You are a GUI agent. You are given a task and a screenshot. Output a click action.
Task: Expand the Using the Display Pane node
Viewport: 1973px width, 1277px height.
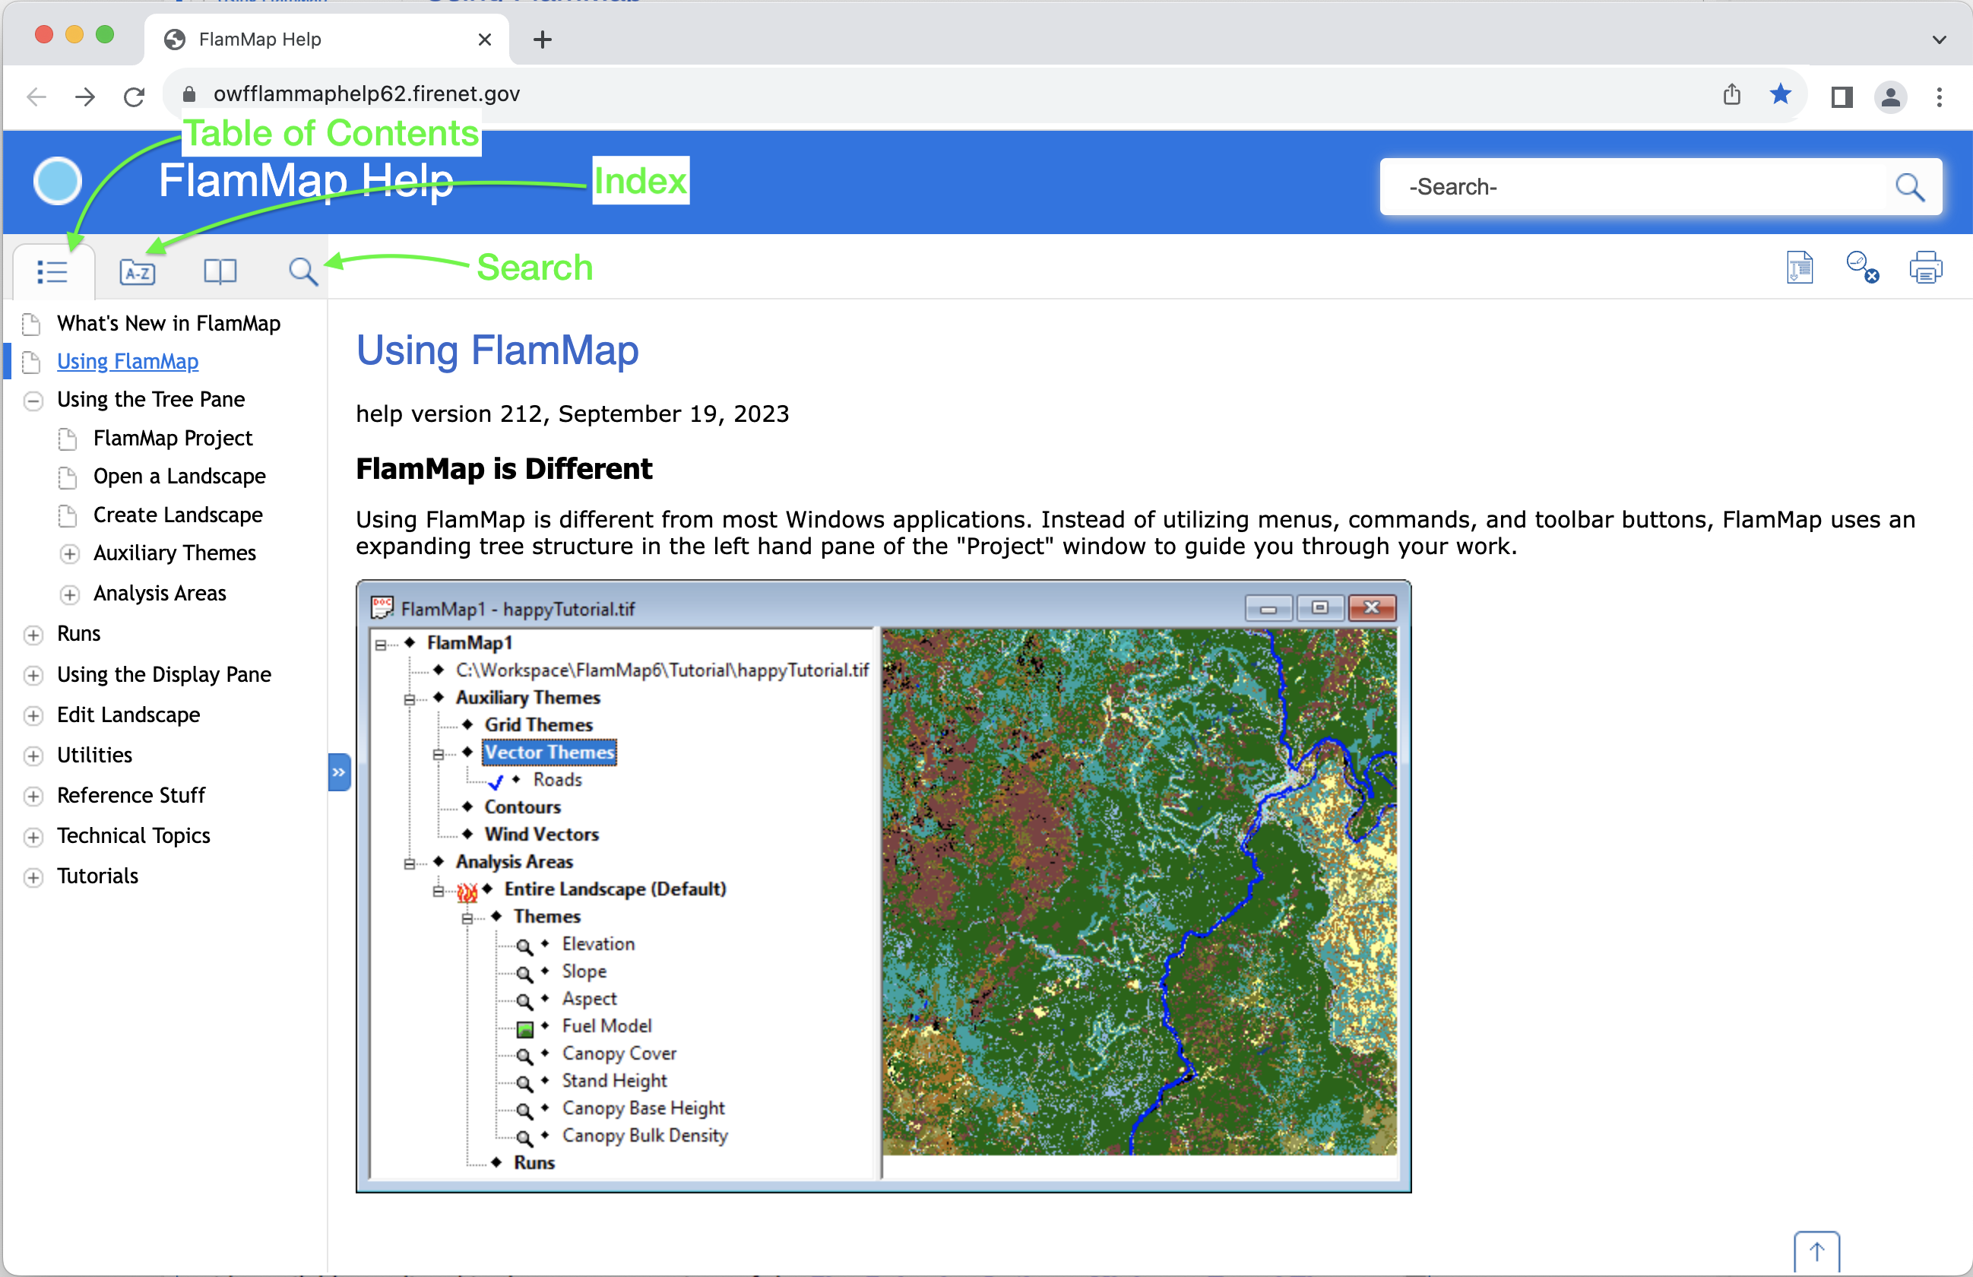point(33,676)
